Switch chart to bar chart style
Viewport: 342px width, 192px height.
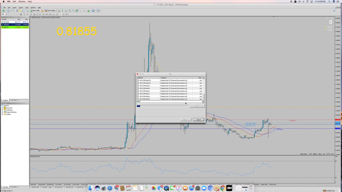(59, 11)
